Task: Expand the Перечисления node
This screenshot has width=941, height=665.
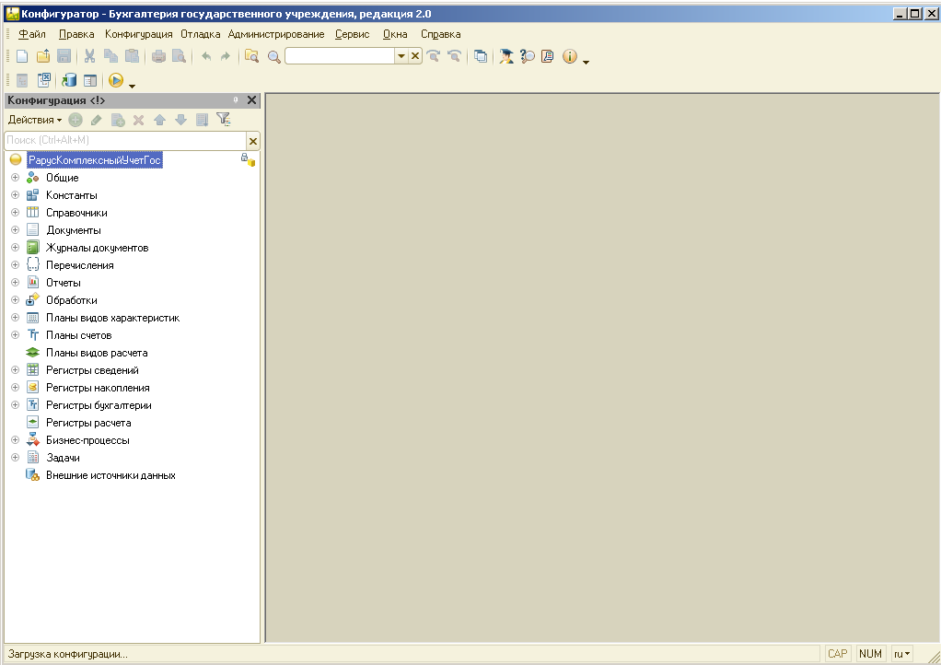Action: [16, 264]
